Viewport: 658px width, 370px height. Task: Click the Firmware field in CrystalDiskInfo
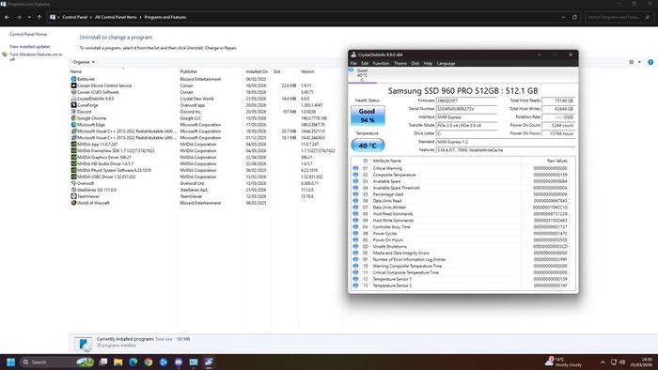[x=466, y=100]
